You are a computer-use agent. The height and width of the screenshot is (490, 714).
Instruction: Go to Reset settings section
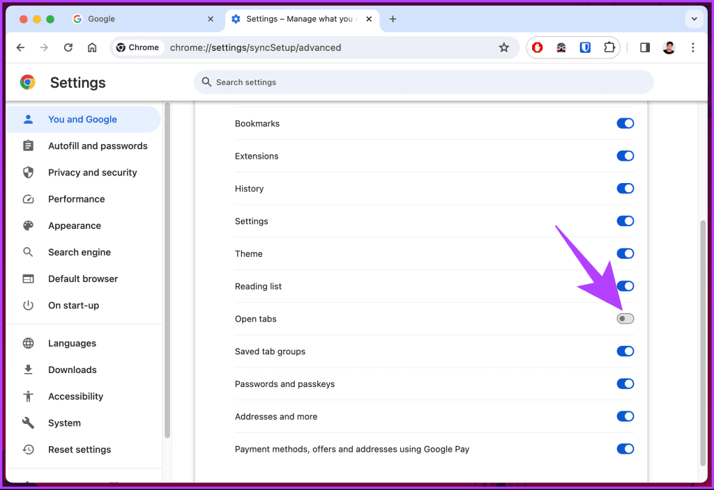click(79, 449)
